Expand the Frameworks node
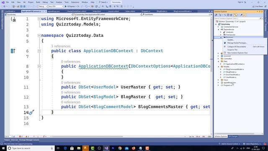The width and height of the screenshot is (268, 151). [x=221, y=35]
